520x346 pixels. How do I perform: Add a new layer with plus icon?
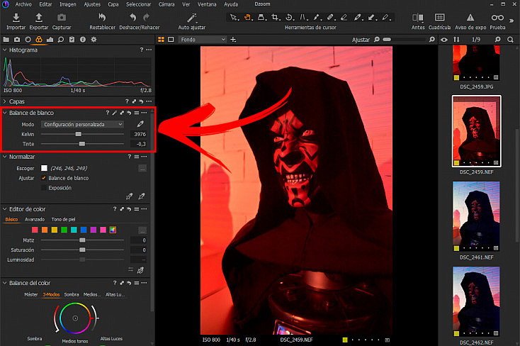click(233, 40)
